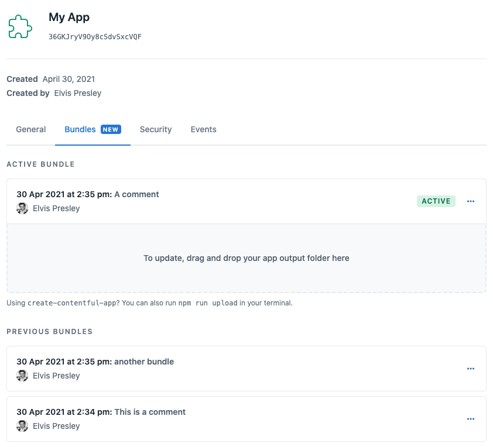The height and width of the screenshot is (447, 493).
Task: Open the ••• menu for "This is a comment"
Action: click(471, 419)
